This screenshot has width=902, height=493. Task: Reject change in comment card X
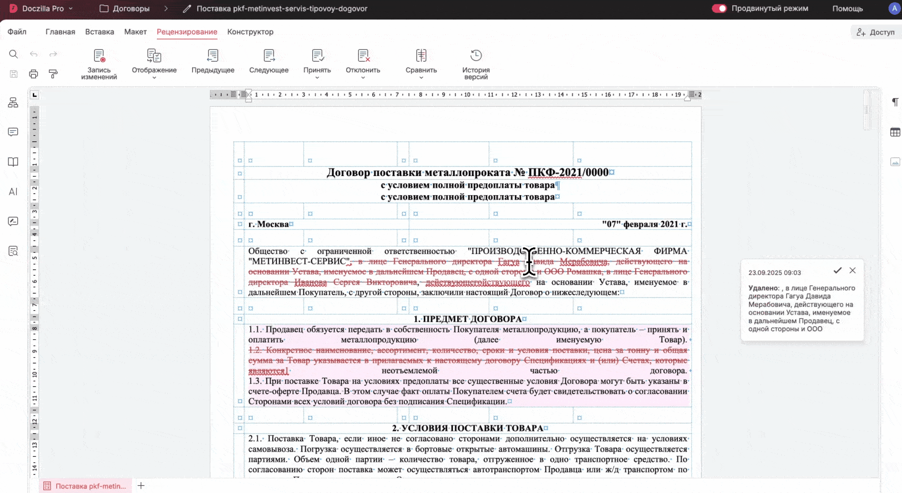tap(852, 270)
